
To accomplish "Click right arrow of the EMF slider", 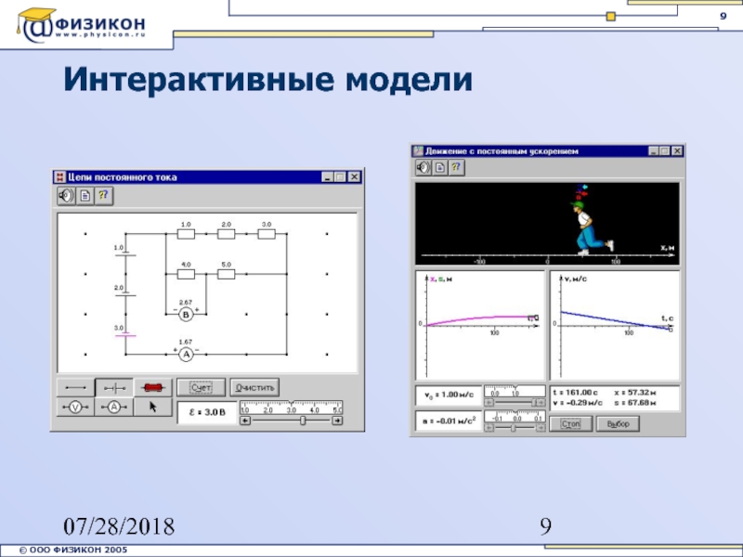I will (337, 421).
